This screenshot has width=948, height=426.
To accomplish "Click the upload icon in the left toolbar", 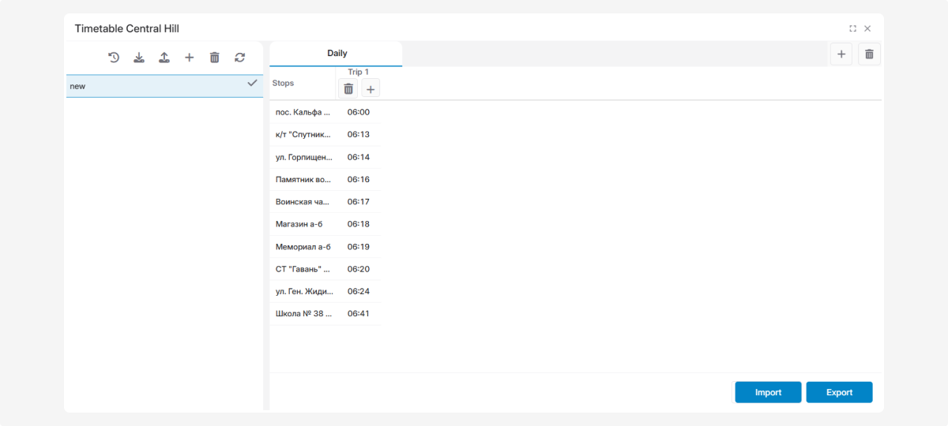I will (164, 58).
